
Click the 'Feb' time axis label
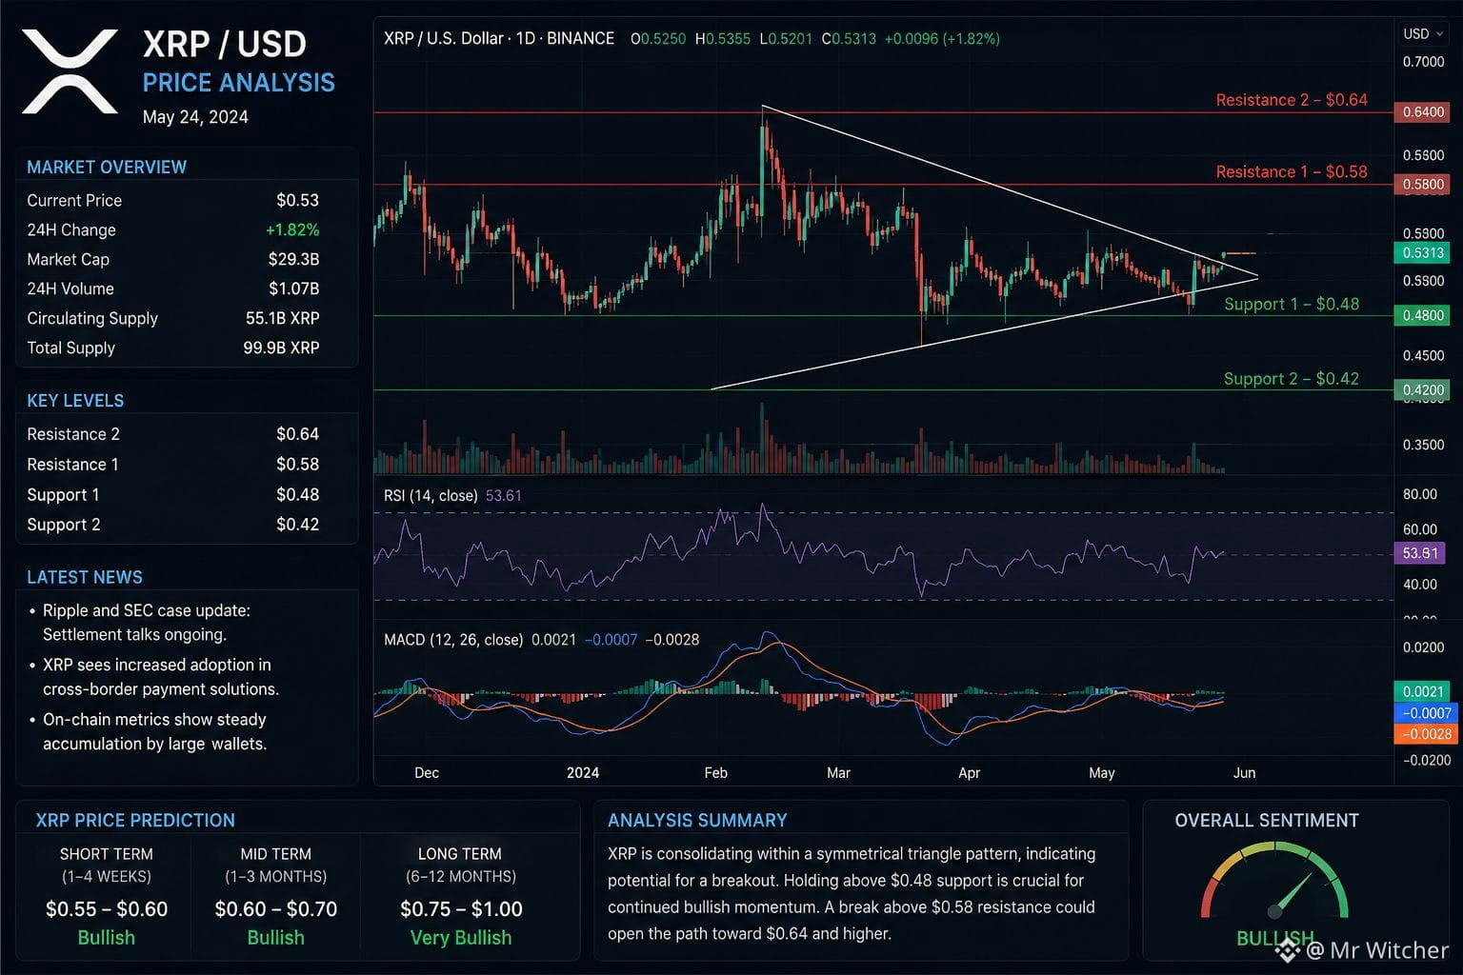tap(716, 773)
